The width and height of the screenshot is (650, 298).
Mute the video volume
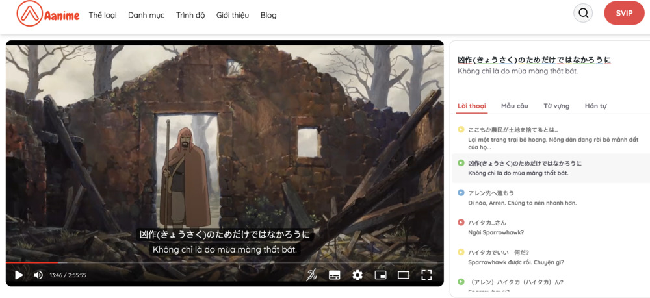click(38, 275)
